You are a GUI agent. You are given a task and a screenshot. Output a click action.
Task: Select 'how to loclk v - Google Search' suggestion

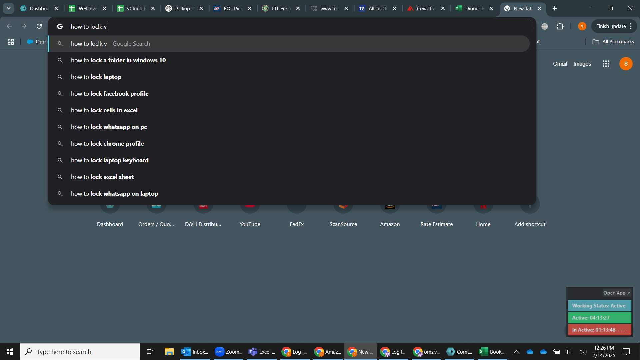coord(289,44)
